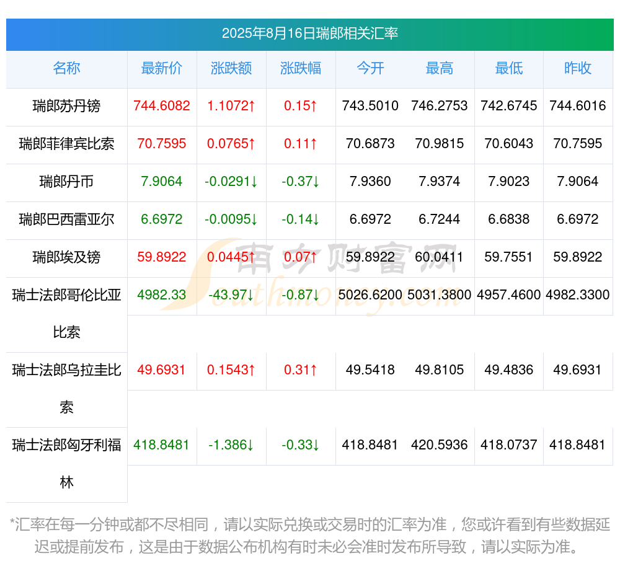Image resolution: width=620 pixels, height=566 pixels.
Task: Click the low value 6.6838
Action: pyautogui.click(x=509, y=219)
